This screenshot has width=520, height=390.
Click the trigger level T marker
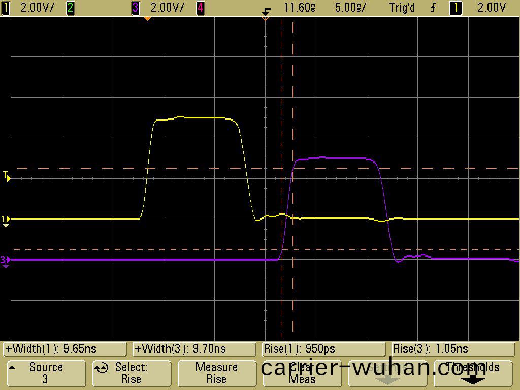click(6, 176)
